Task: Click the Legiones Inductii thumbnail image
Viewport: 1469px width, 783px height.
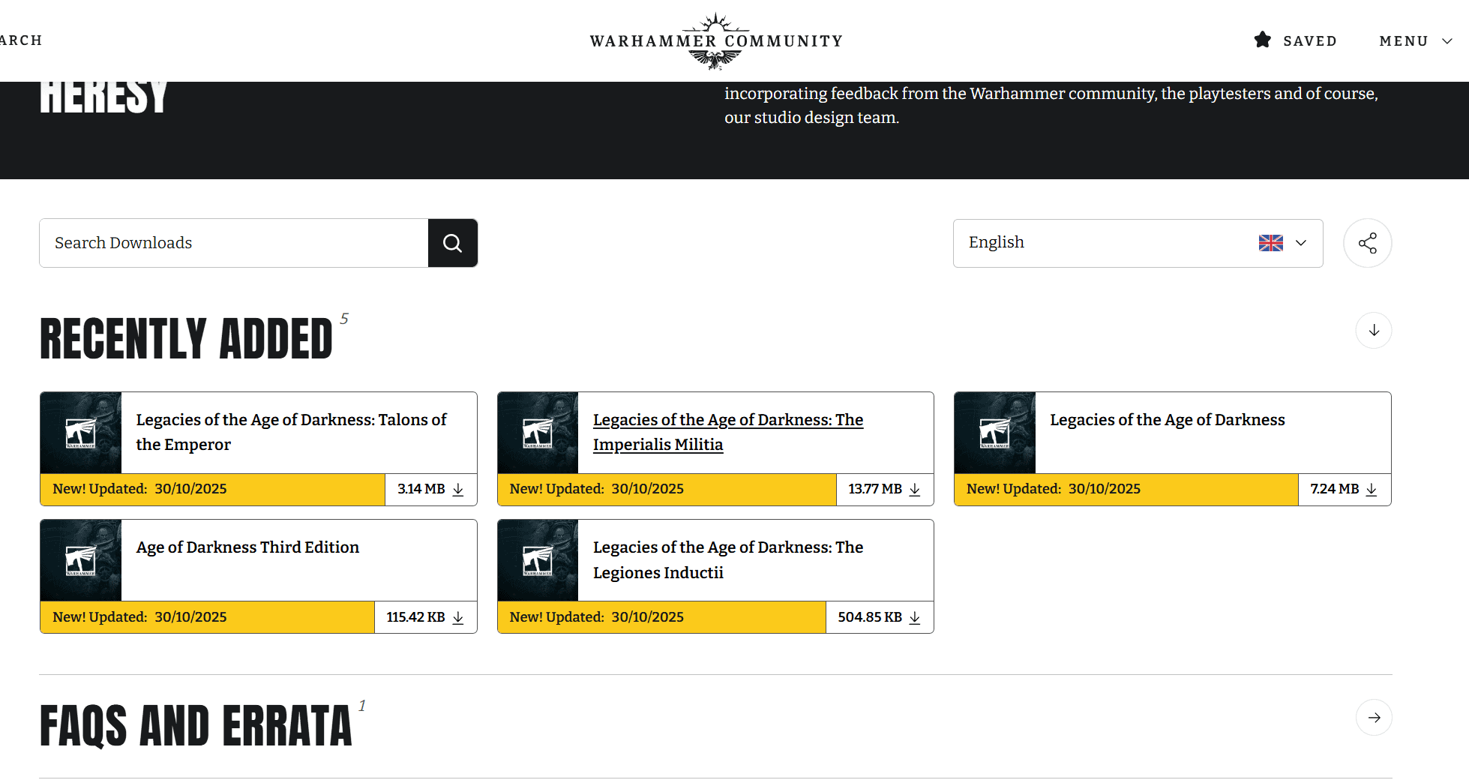Action: [x=538, y=560]
